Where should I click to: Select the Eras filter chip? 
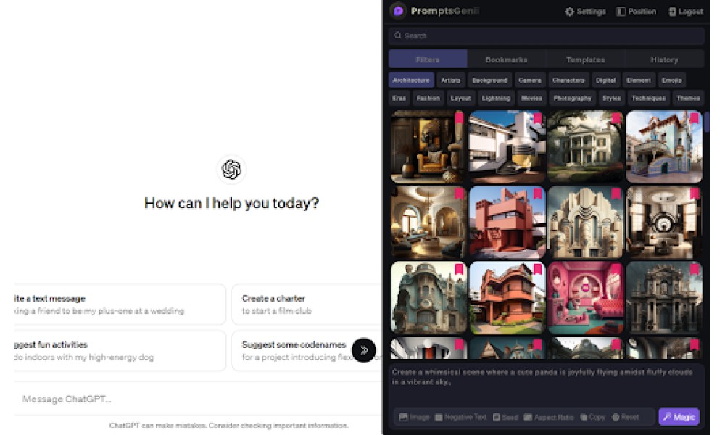(399, 98)
